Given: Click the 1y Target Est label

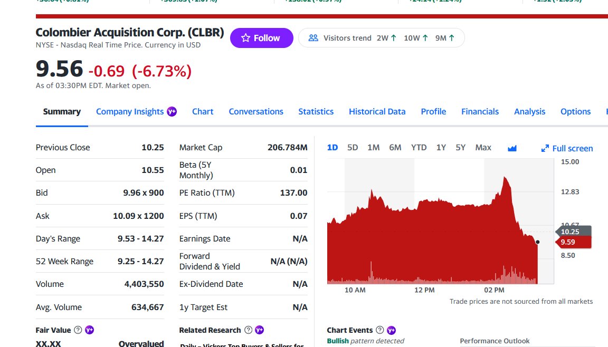Looking at the screenshot, I should point(204,307).
